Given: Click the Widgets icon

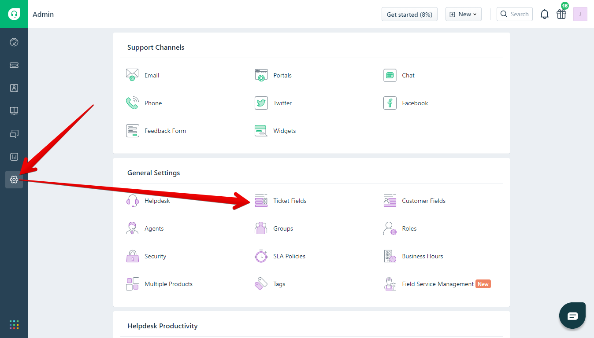Looking at the screenshot, I should [261, 131].
